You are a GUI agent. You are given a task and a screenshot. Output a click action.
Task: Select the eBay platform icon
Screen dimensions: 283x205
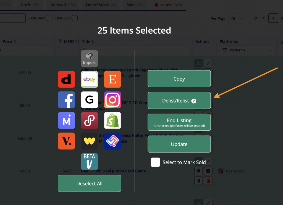click(x=89, y=79)
